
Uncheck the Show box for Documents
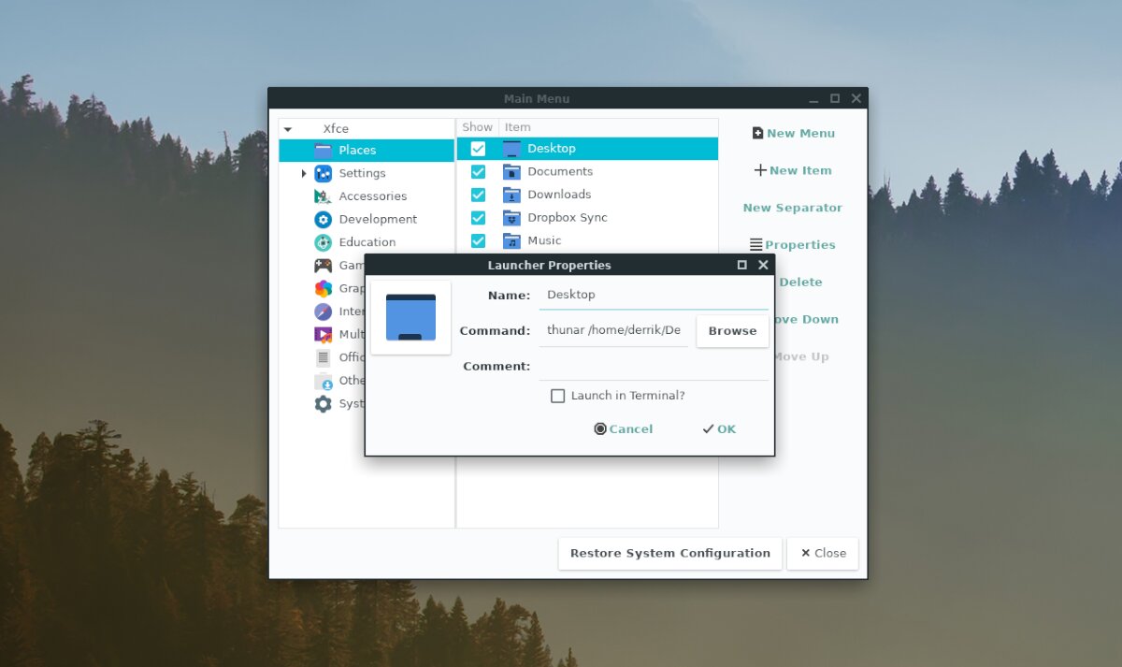click(x=478, y=172)
